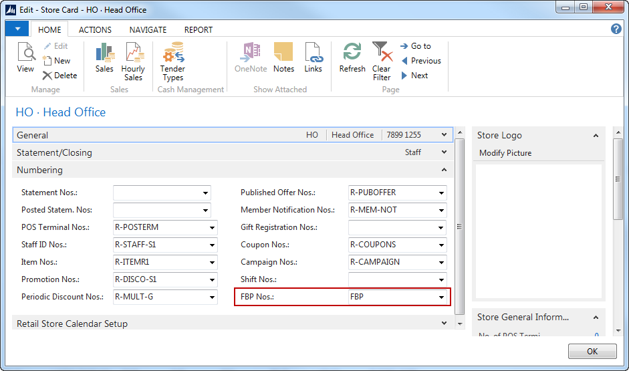Delete the current store card
The height and width of the screenshot is (371, 629).
point(59,76)
